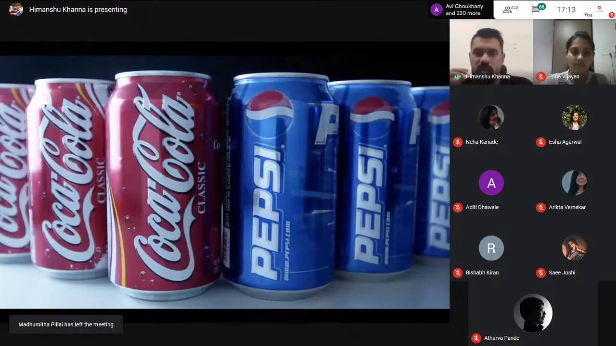Click the presented Coca-Cola and Pepsi slide

(x=225, y=182)
